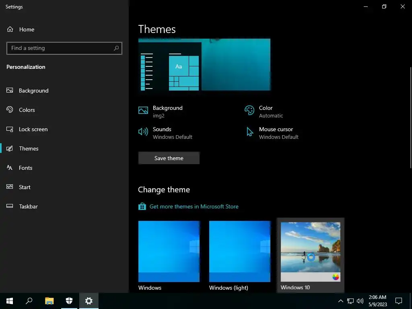Click the Lock screen icon in sidebar
This screenshot has width=412, height=309.
coord(10,129)
